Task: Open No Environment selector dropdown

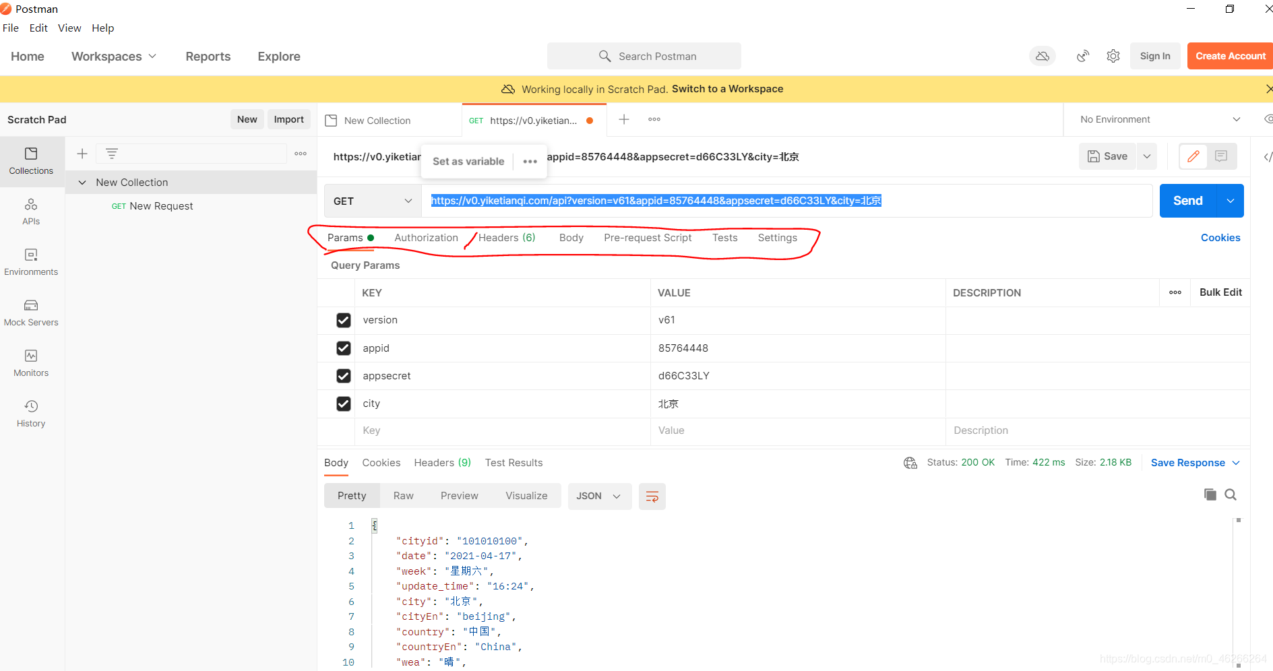Action: [1160, 119]
